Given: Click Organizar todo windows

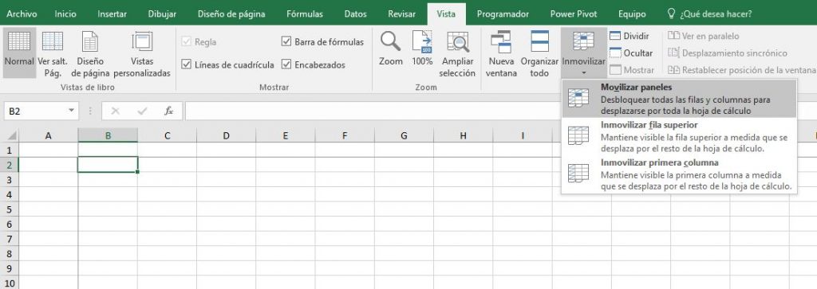Looking at the screenshot, I should tap(539, 53).
